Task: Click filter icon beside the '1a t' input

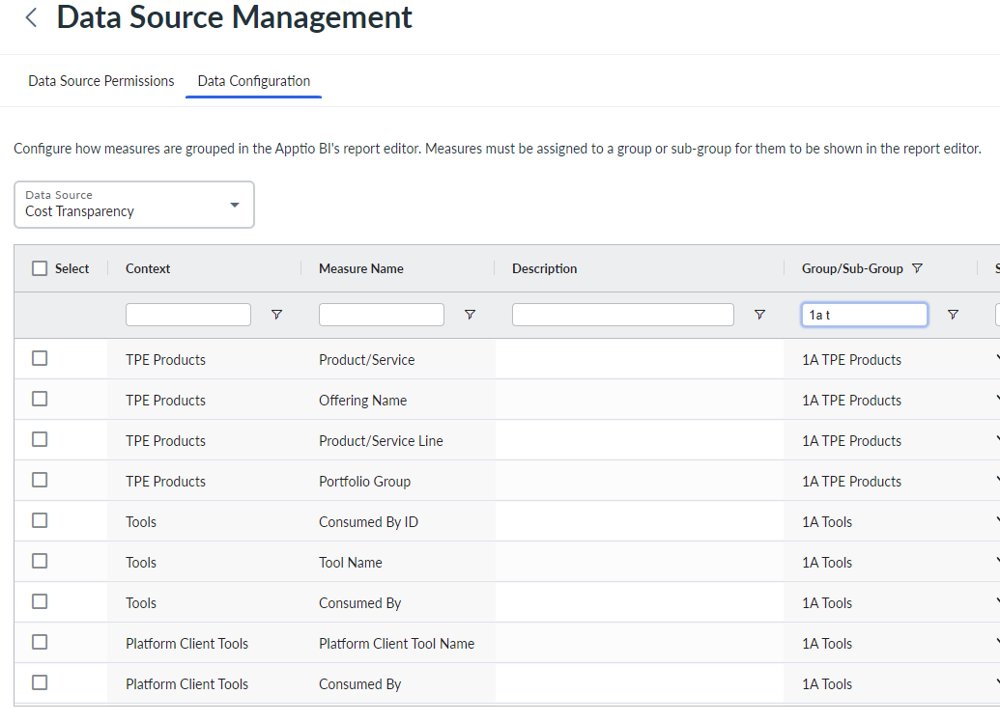Action: (x=953, y=315)
